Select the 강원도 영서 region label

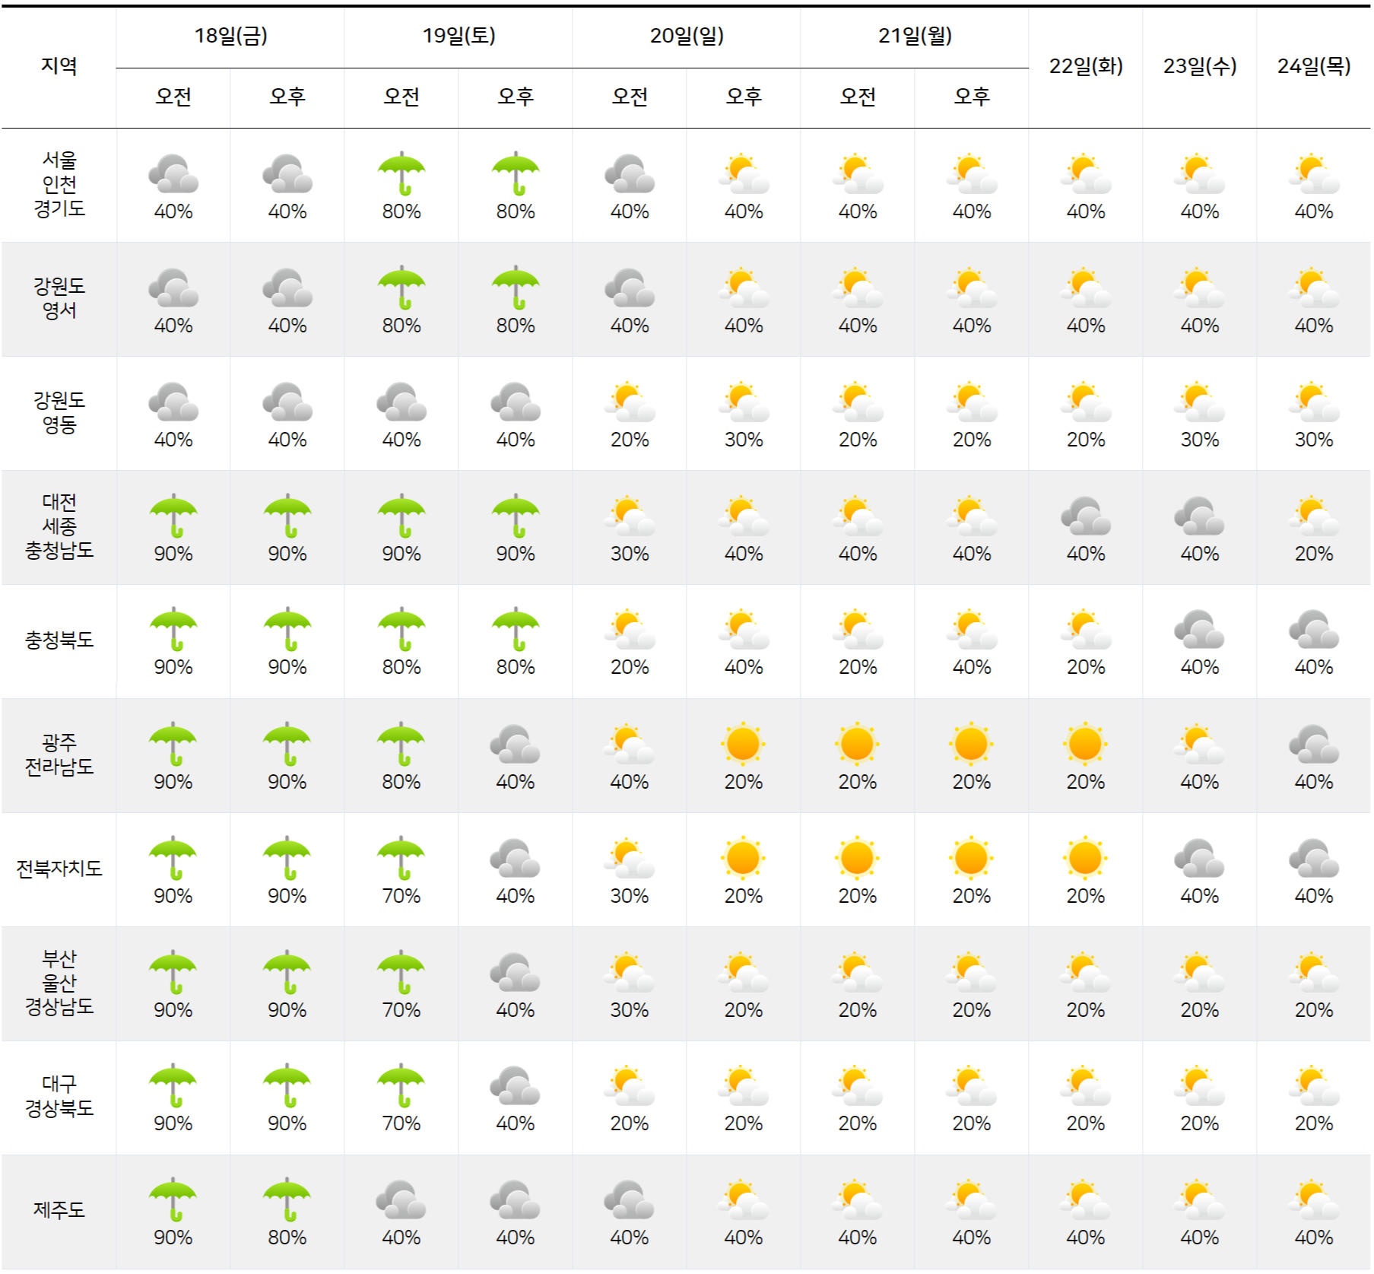(59, 298)
